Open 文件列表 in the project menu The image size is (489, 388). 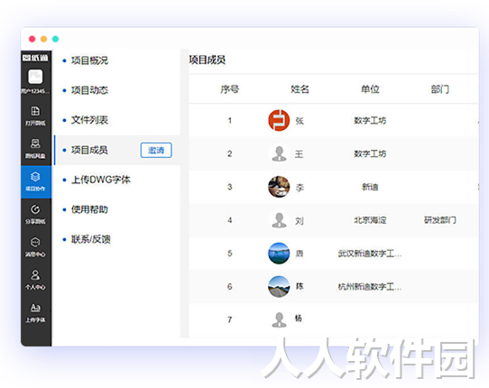click(89, 120)
